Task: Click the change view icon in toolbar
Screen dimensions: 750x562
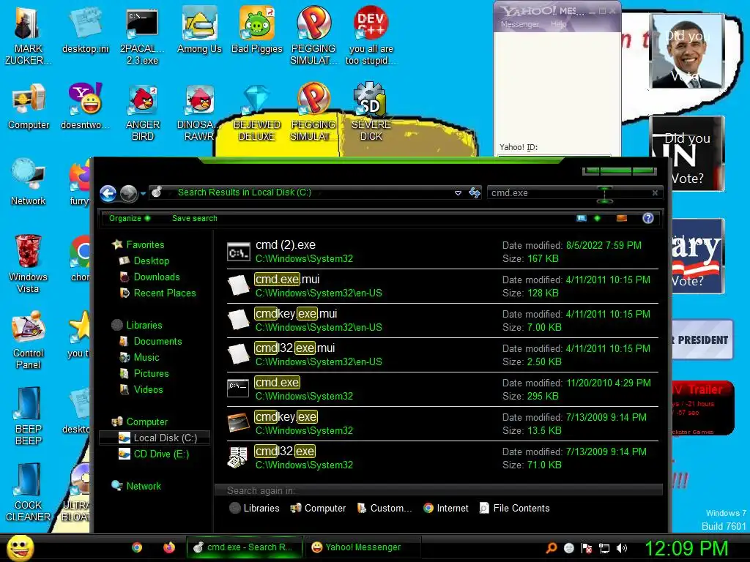Action: click(x=581, y=218)
